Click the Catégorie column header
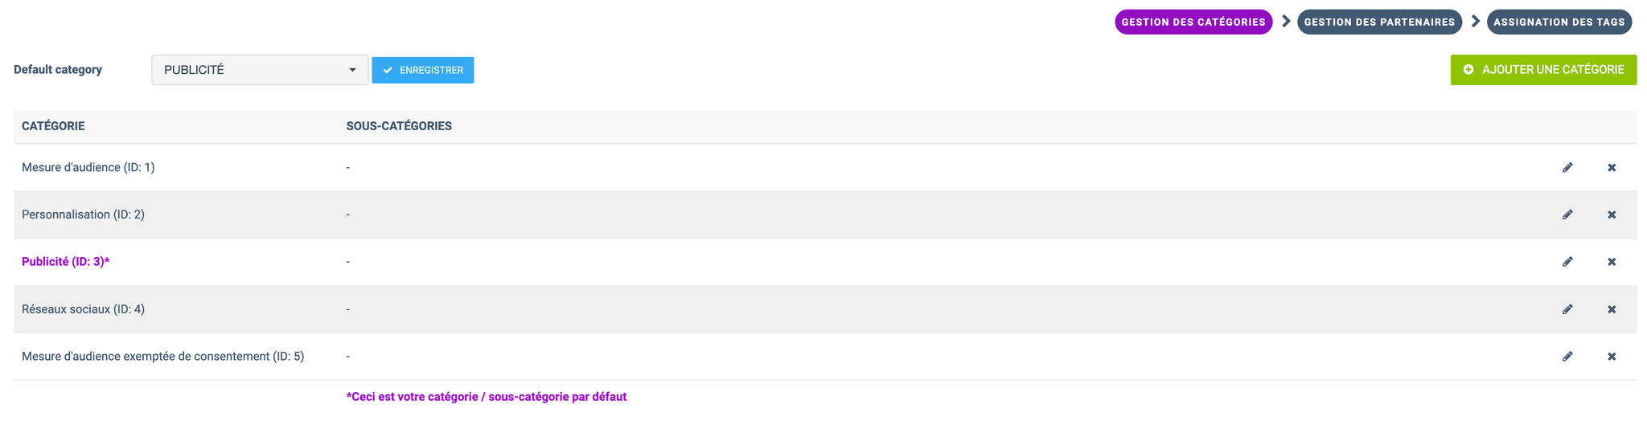1647x437 pixels. click(x=53, y=126)
